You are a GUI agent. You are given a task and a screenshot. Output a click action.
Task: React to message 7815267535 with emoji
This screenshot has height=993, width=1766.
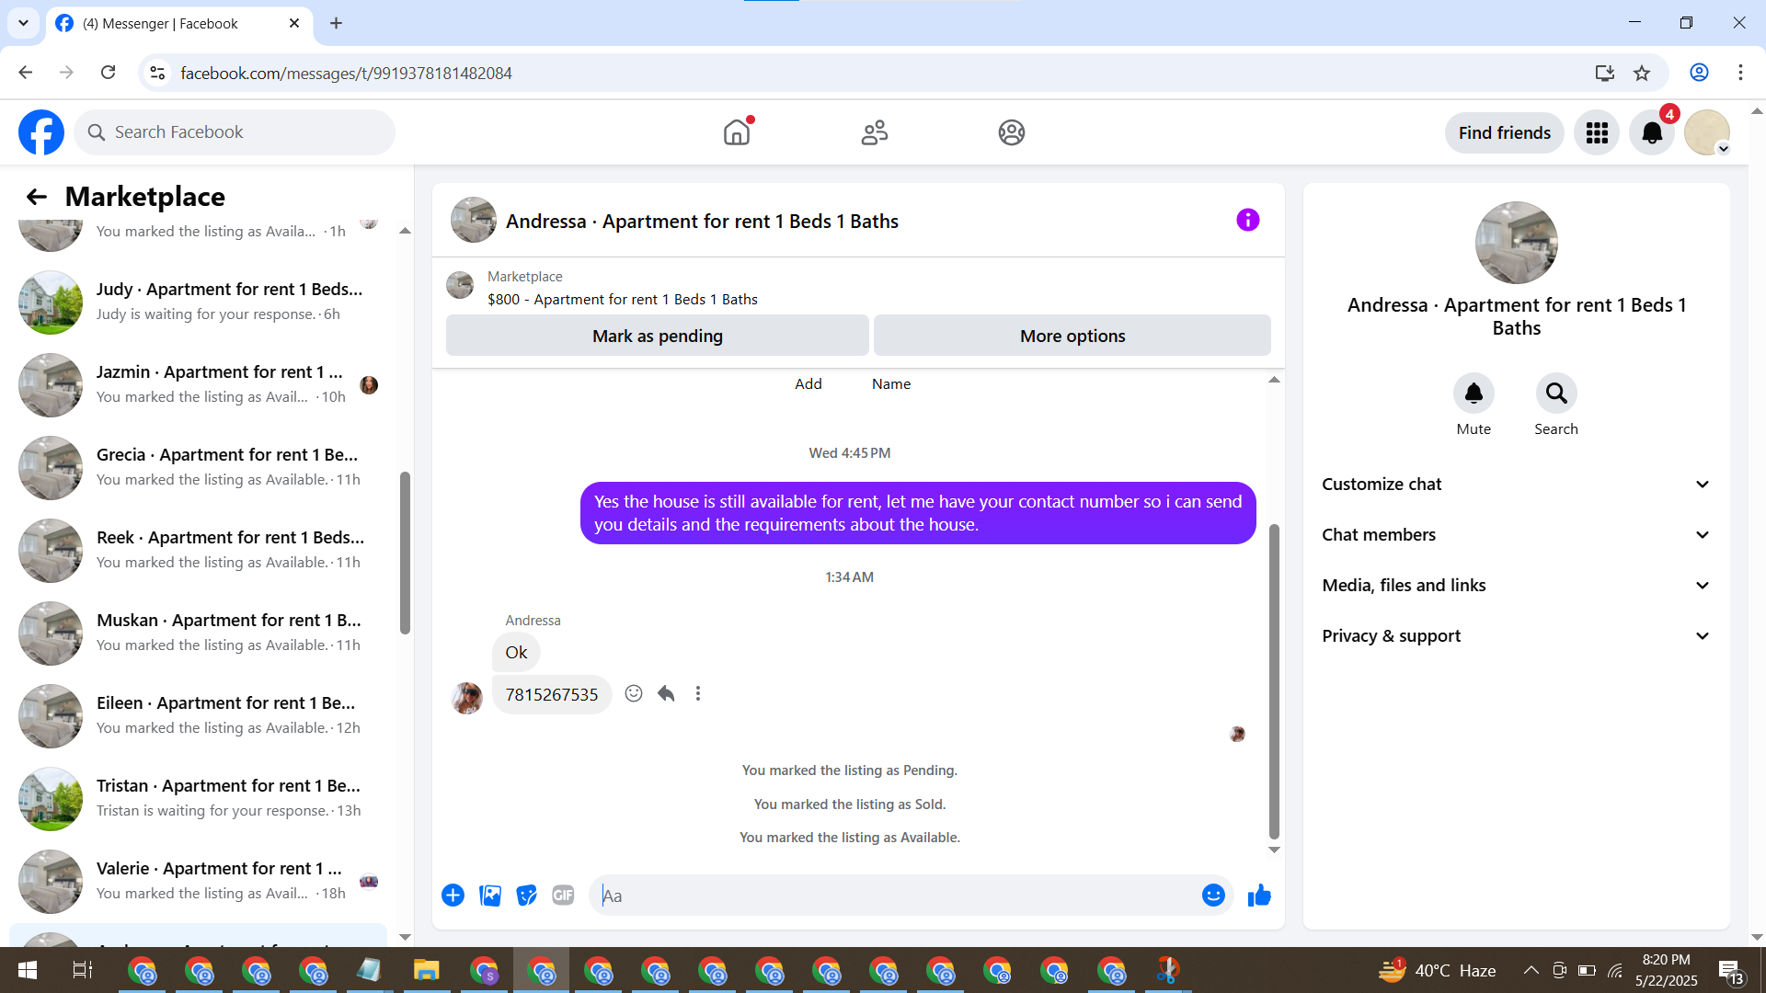pos(634,693)
